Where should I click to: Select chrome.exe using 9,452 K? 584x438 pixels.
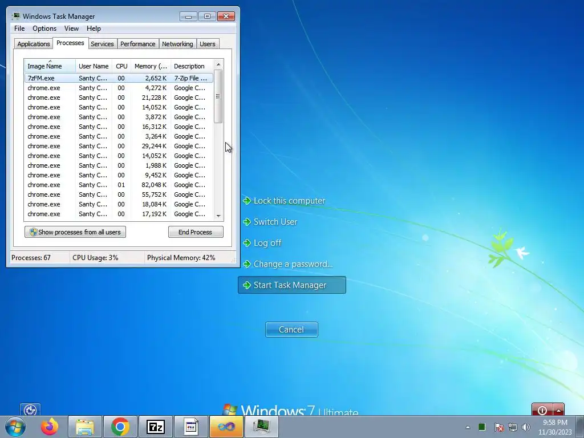119,175
